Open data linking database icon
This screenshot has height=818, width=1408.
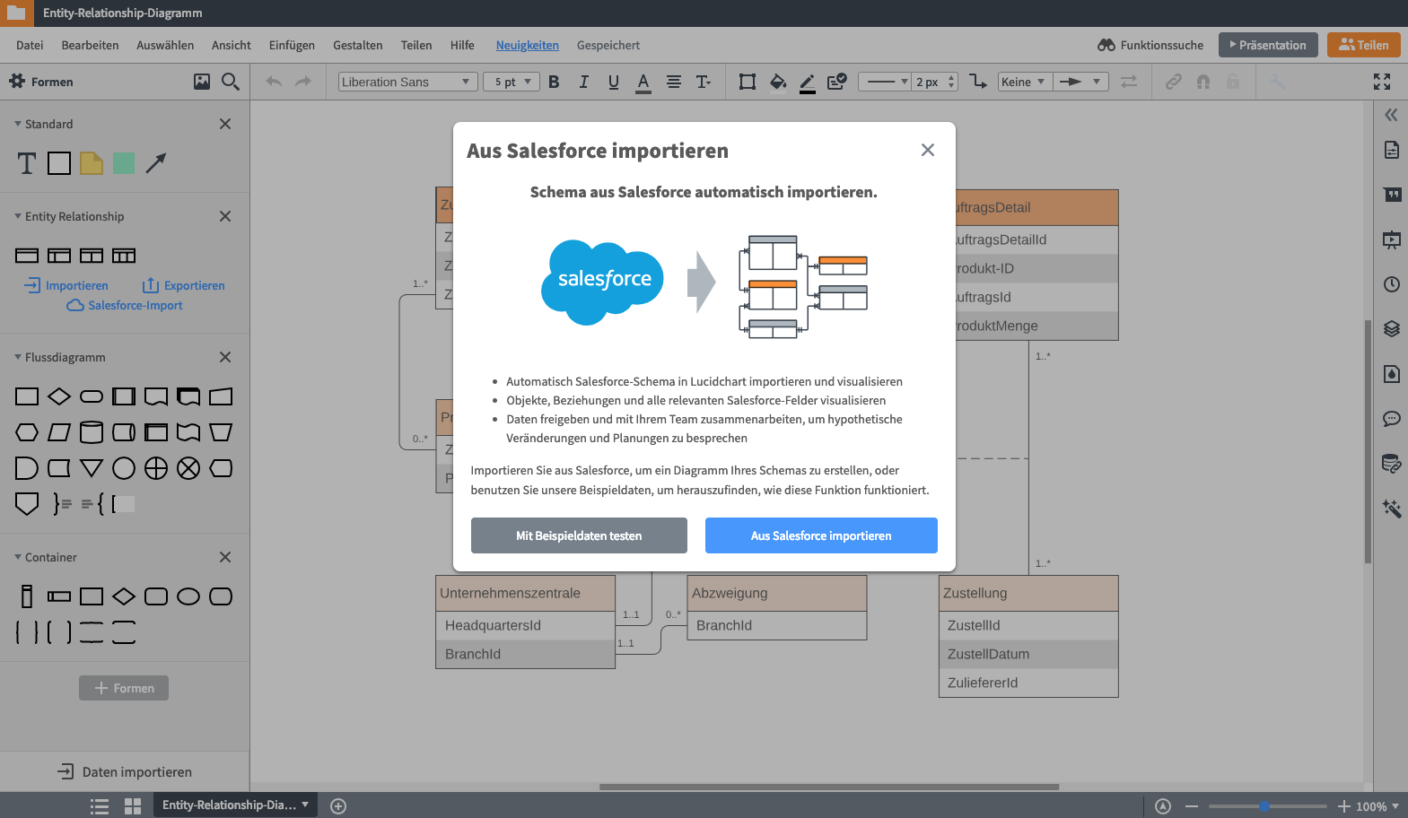pyautogui.click(x=1392, y=464)
